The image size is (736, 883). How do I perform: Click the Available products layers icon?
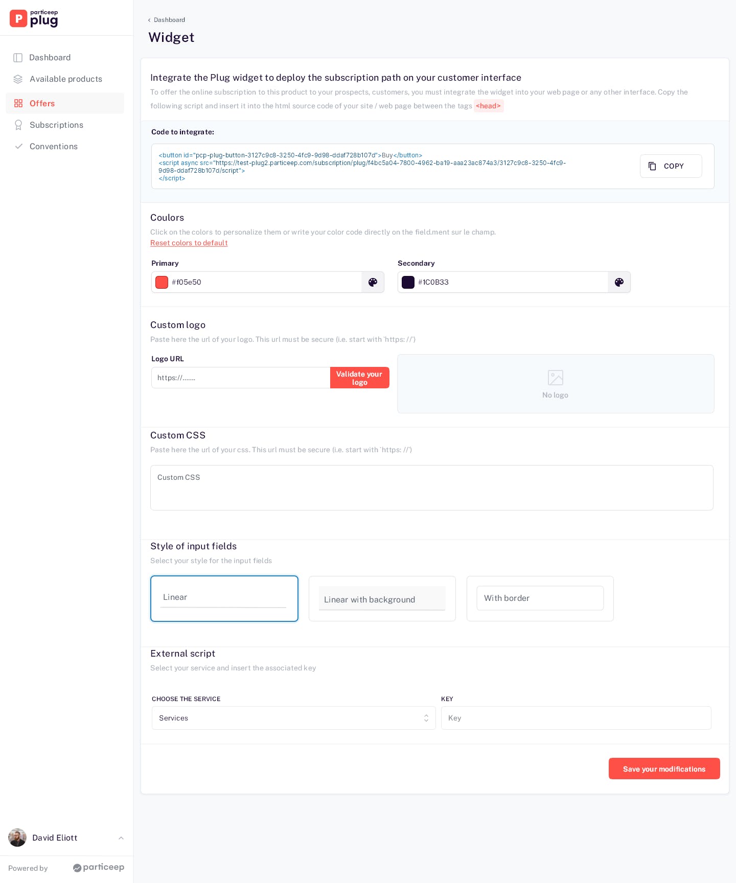pos(18,79)
